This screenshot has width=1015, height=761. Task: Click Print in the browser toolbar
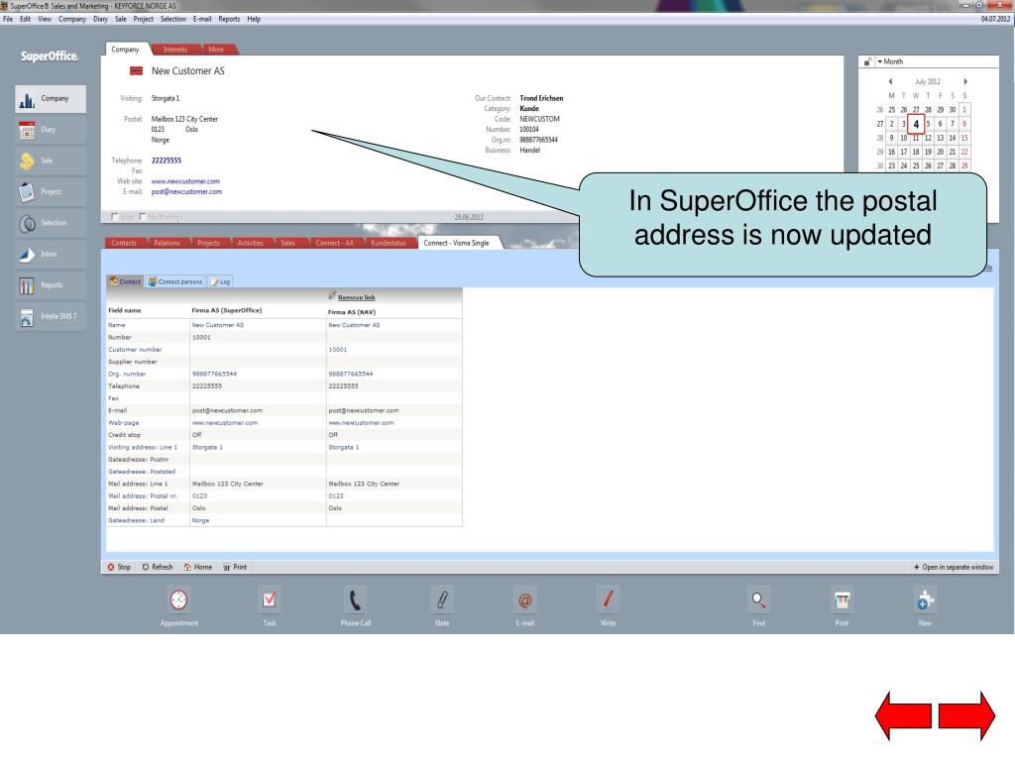235,567
